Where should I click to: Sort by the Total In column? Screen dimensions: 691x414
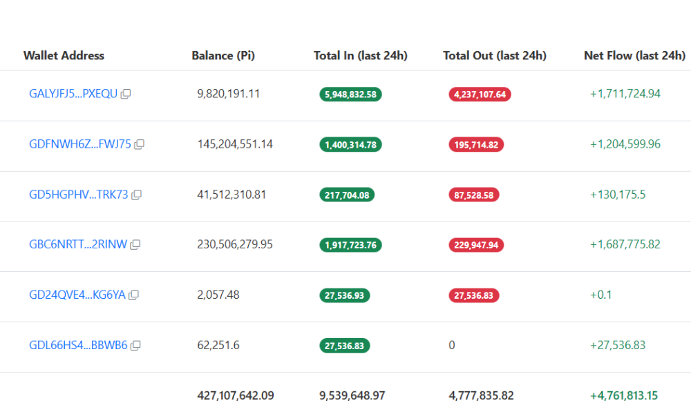[360, 56]
